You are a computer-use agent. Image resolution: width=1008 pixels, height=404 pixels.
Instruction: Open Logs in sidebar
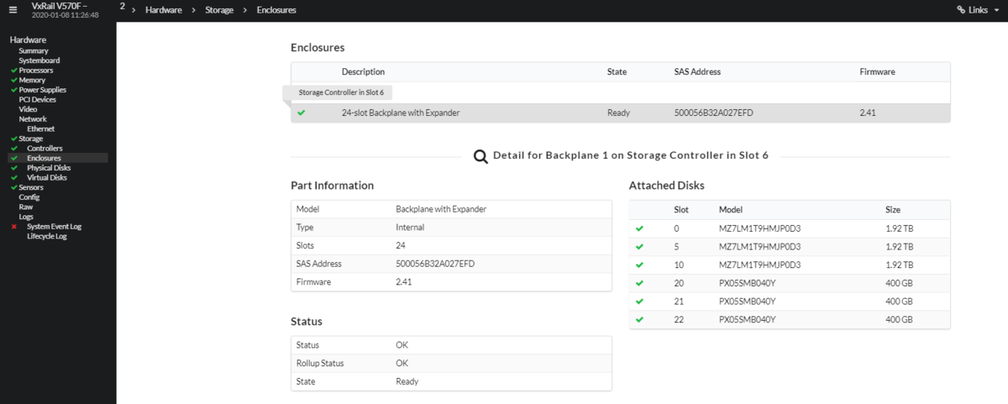(x=26, y=217)
